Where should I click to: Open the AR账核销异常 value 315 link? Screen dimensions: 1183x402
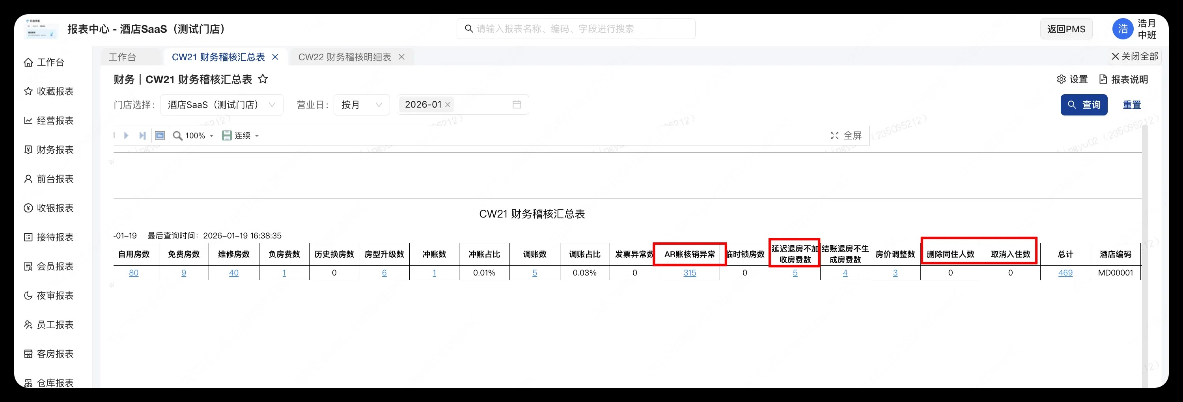pos(690,273)
